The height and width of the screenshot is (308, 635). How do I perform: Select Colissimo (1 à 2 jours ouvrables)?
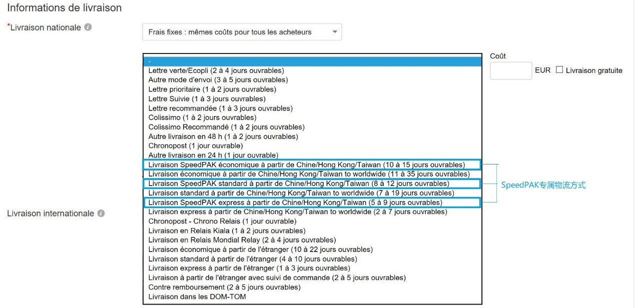(312, 117)
